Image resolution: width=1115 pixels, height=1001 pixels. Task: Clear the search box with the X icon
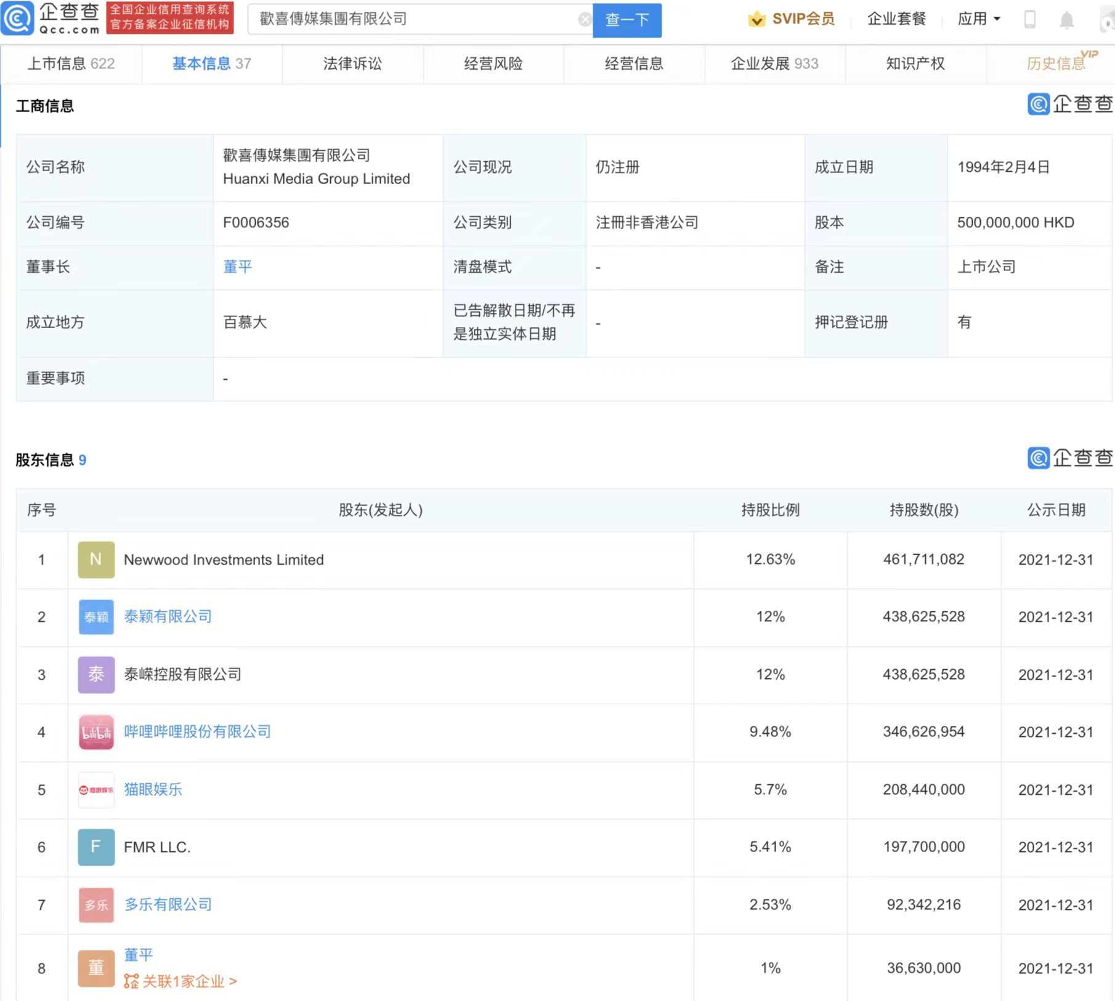click(585, 19)
